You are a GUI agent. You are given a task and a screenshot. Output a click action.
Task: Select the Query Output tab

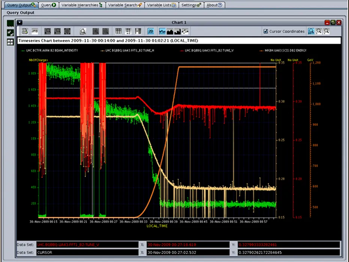pyautogui.click(x=21, y=5)
